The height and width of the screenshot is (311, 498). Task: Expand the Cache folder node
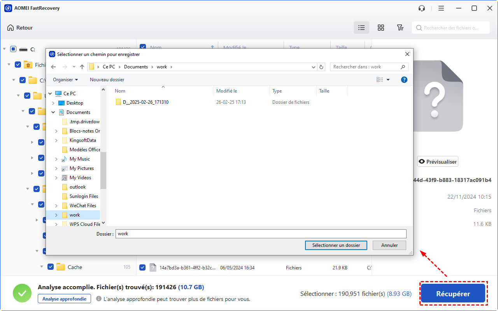click(42, 267)
